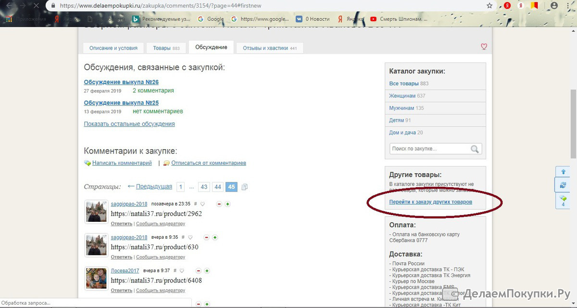Image resolution: width=577 pixels, height=308 pixels.
Task: Open catalog category 'Все товары 883'
Action: click(x=409, y=84)
